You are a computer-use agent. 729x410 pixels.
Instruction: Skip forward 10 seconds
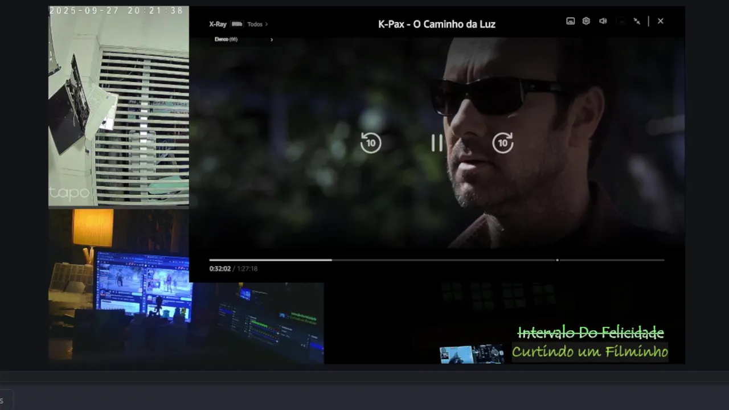click(503, 143)
